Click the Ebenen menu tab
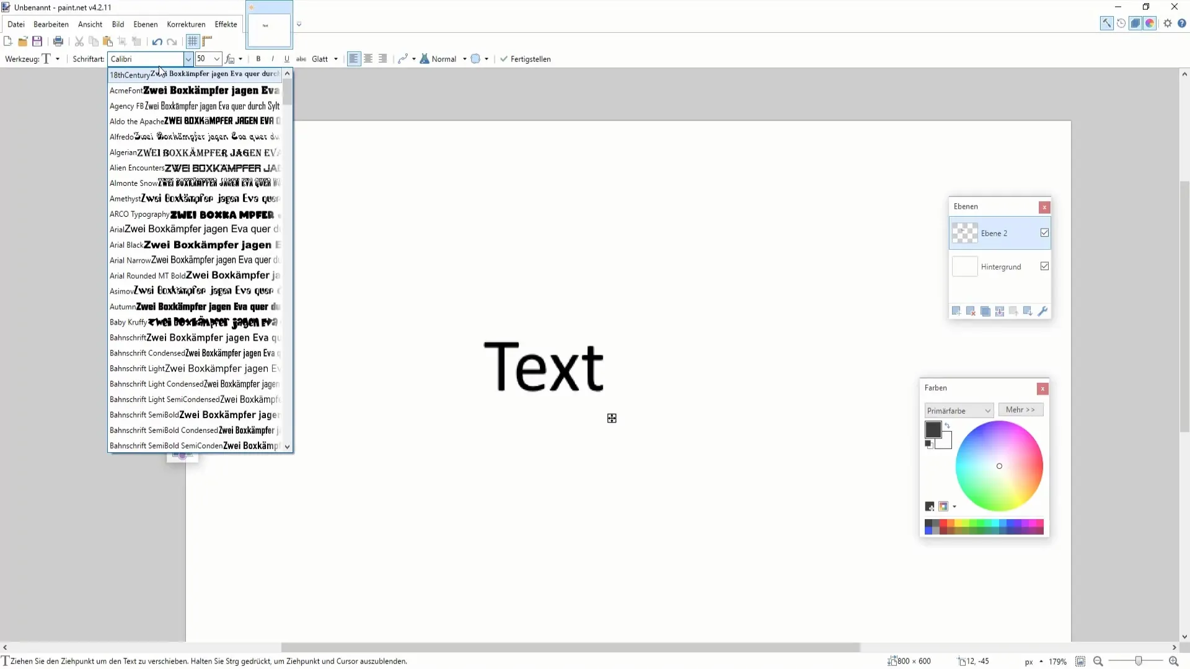 coord(146,24)
